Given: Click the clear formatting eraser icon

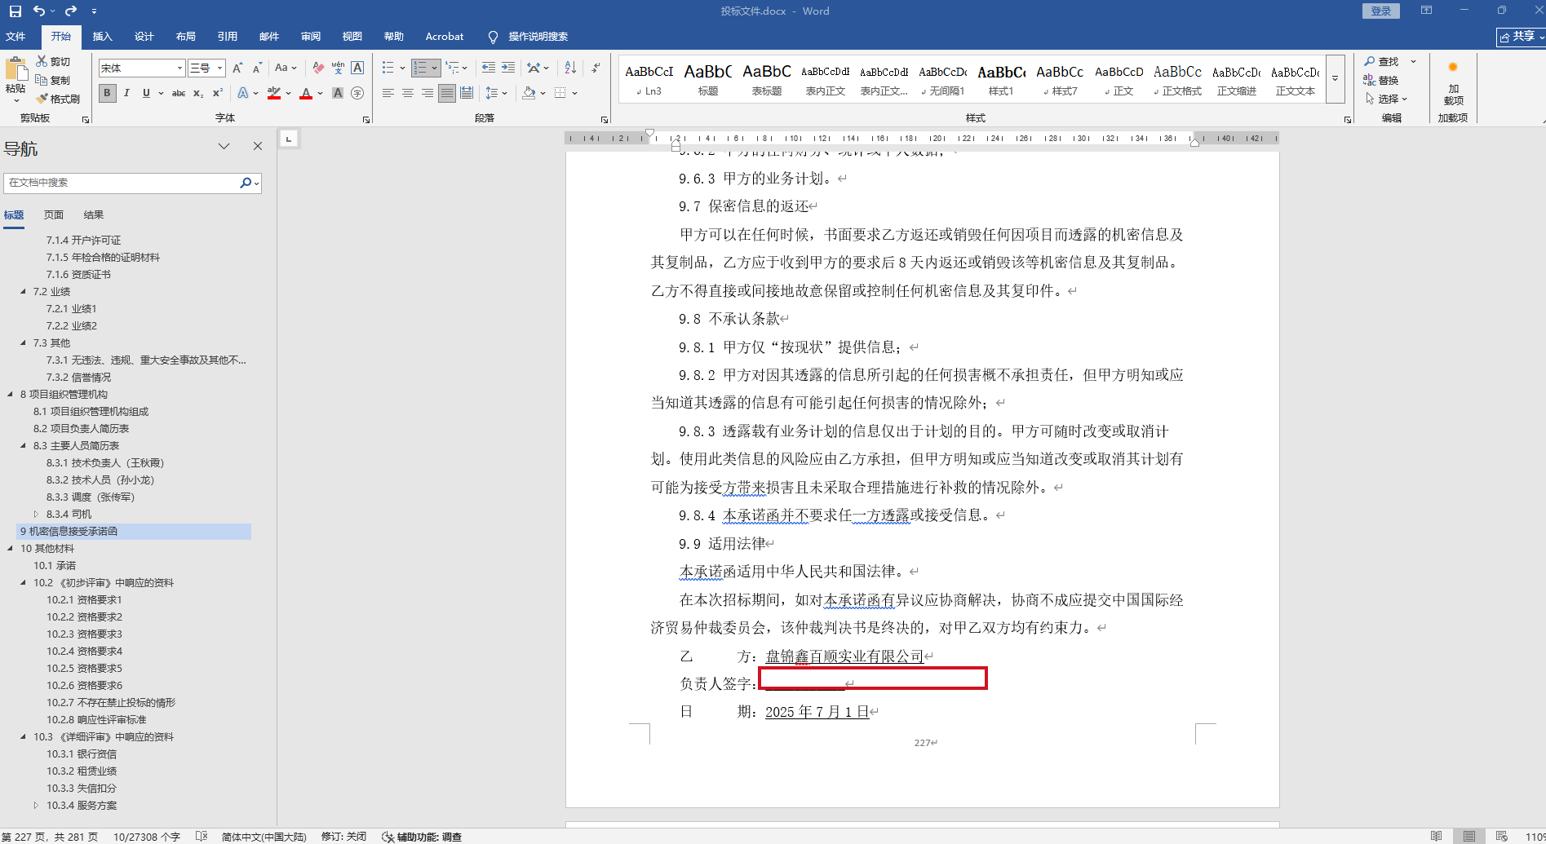Looking at the screenshot, I should click(318, 68).
